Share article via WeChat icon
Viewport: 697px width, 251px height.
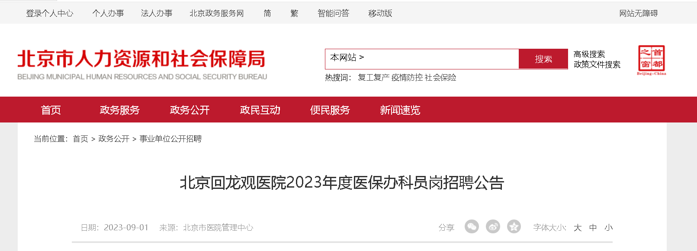(x=472, y=226)
